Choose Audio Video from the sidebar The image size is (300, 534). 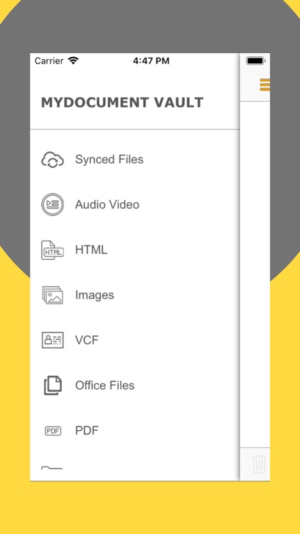(x=107, y=204)
